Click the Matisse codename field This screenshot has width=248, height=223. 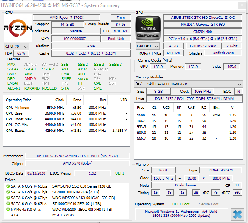point(76,31)
